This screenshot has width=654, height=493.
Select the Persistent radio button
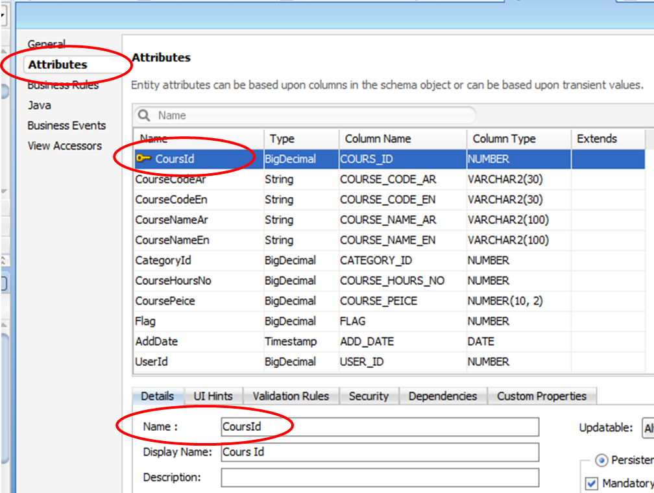[601, 460]
